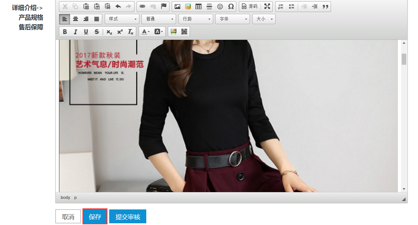Image resolution: width=418 pixels, height=225 pixels.
Task: Open the text color picker
Action: (146, 32)
